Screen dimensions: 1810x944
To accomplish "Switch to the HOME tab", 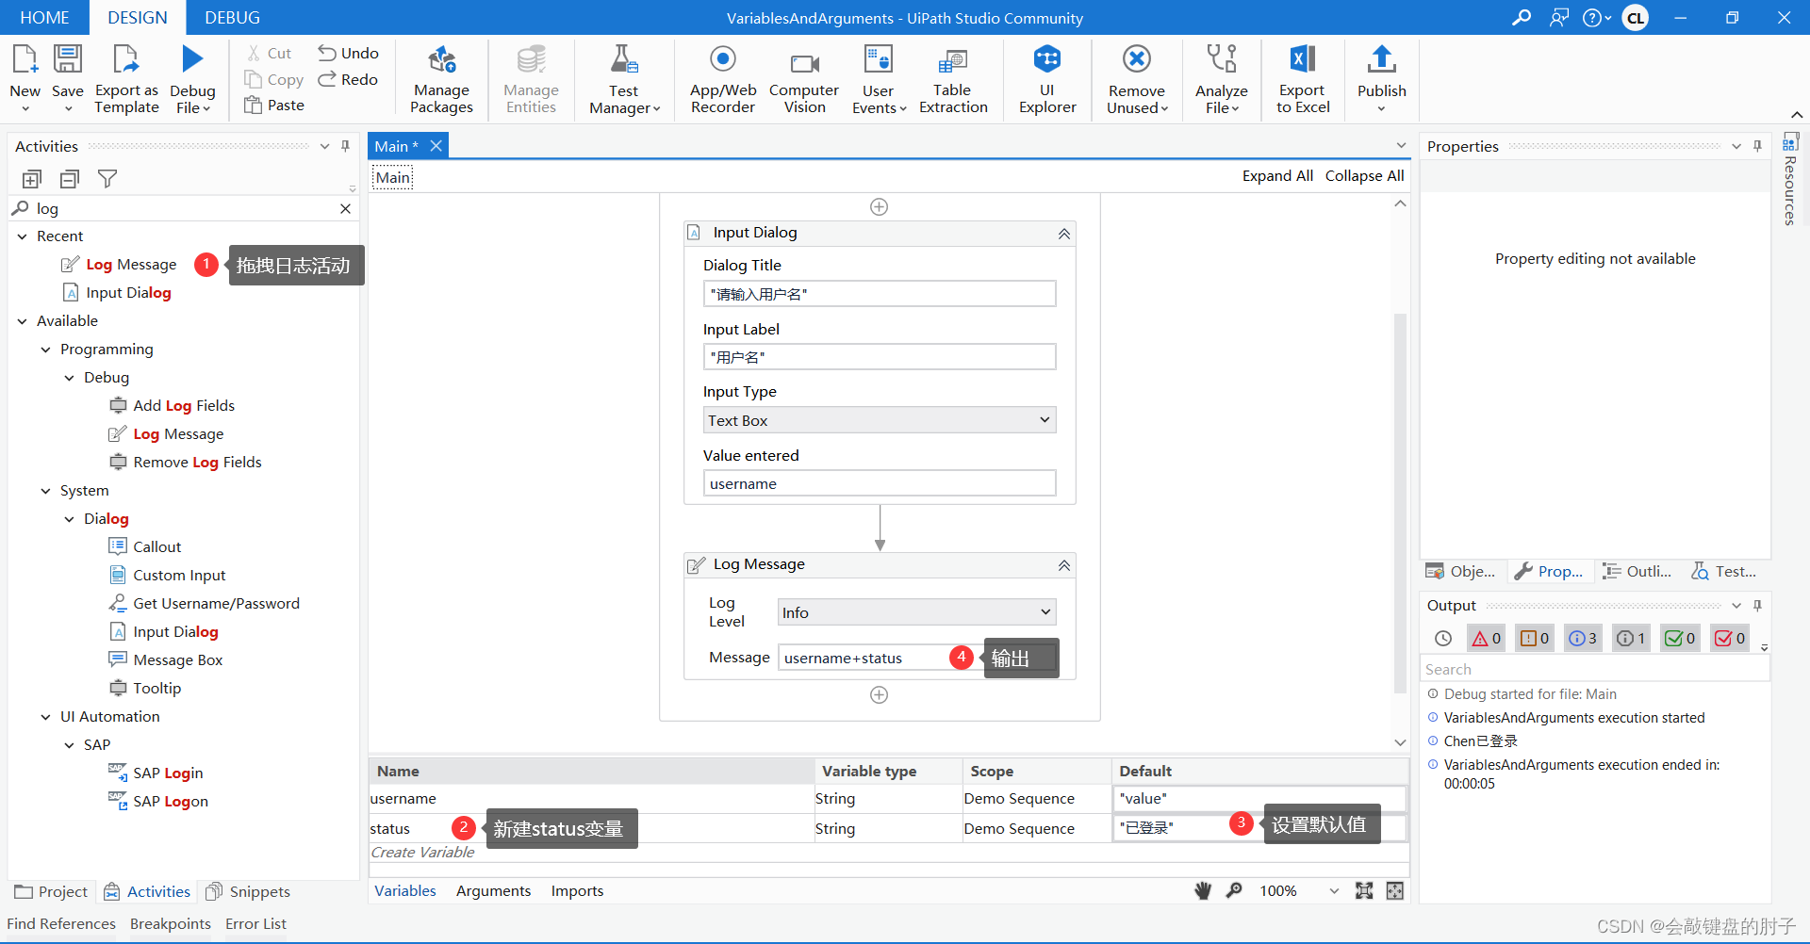I will click(44, 18).
